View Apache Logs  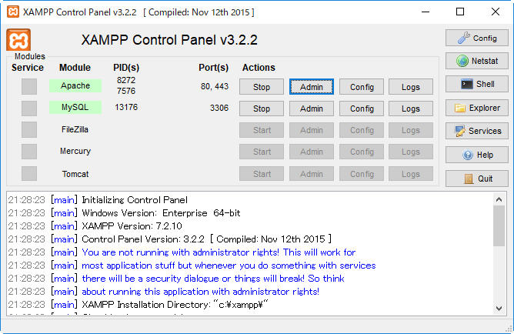tap(411, 87)
